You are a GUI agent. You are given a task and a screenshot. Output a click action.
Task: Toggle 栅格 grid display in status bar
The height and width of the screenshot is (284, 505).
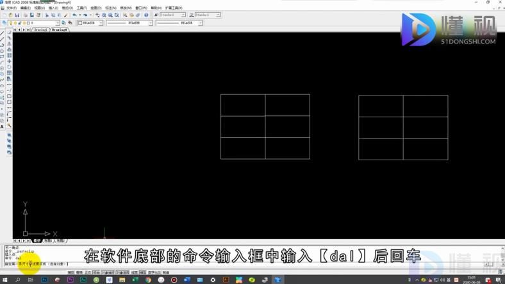(79, 272)
